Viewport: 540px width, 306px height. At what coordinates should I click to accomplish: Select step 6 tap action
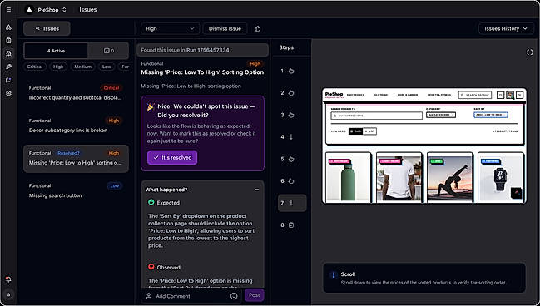pyautogui.click(x=292, y=181)
